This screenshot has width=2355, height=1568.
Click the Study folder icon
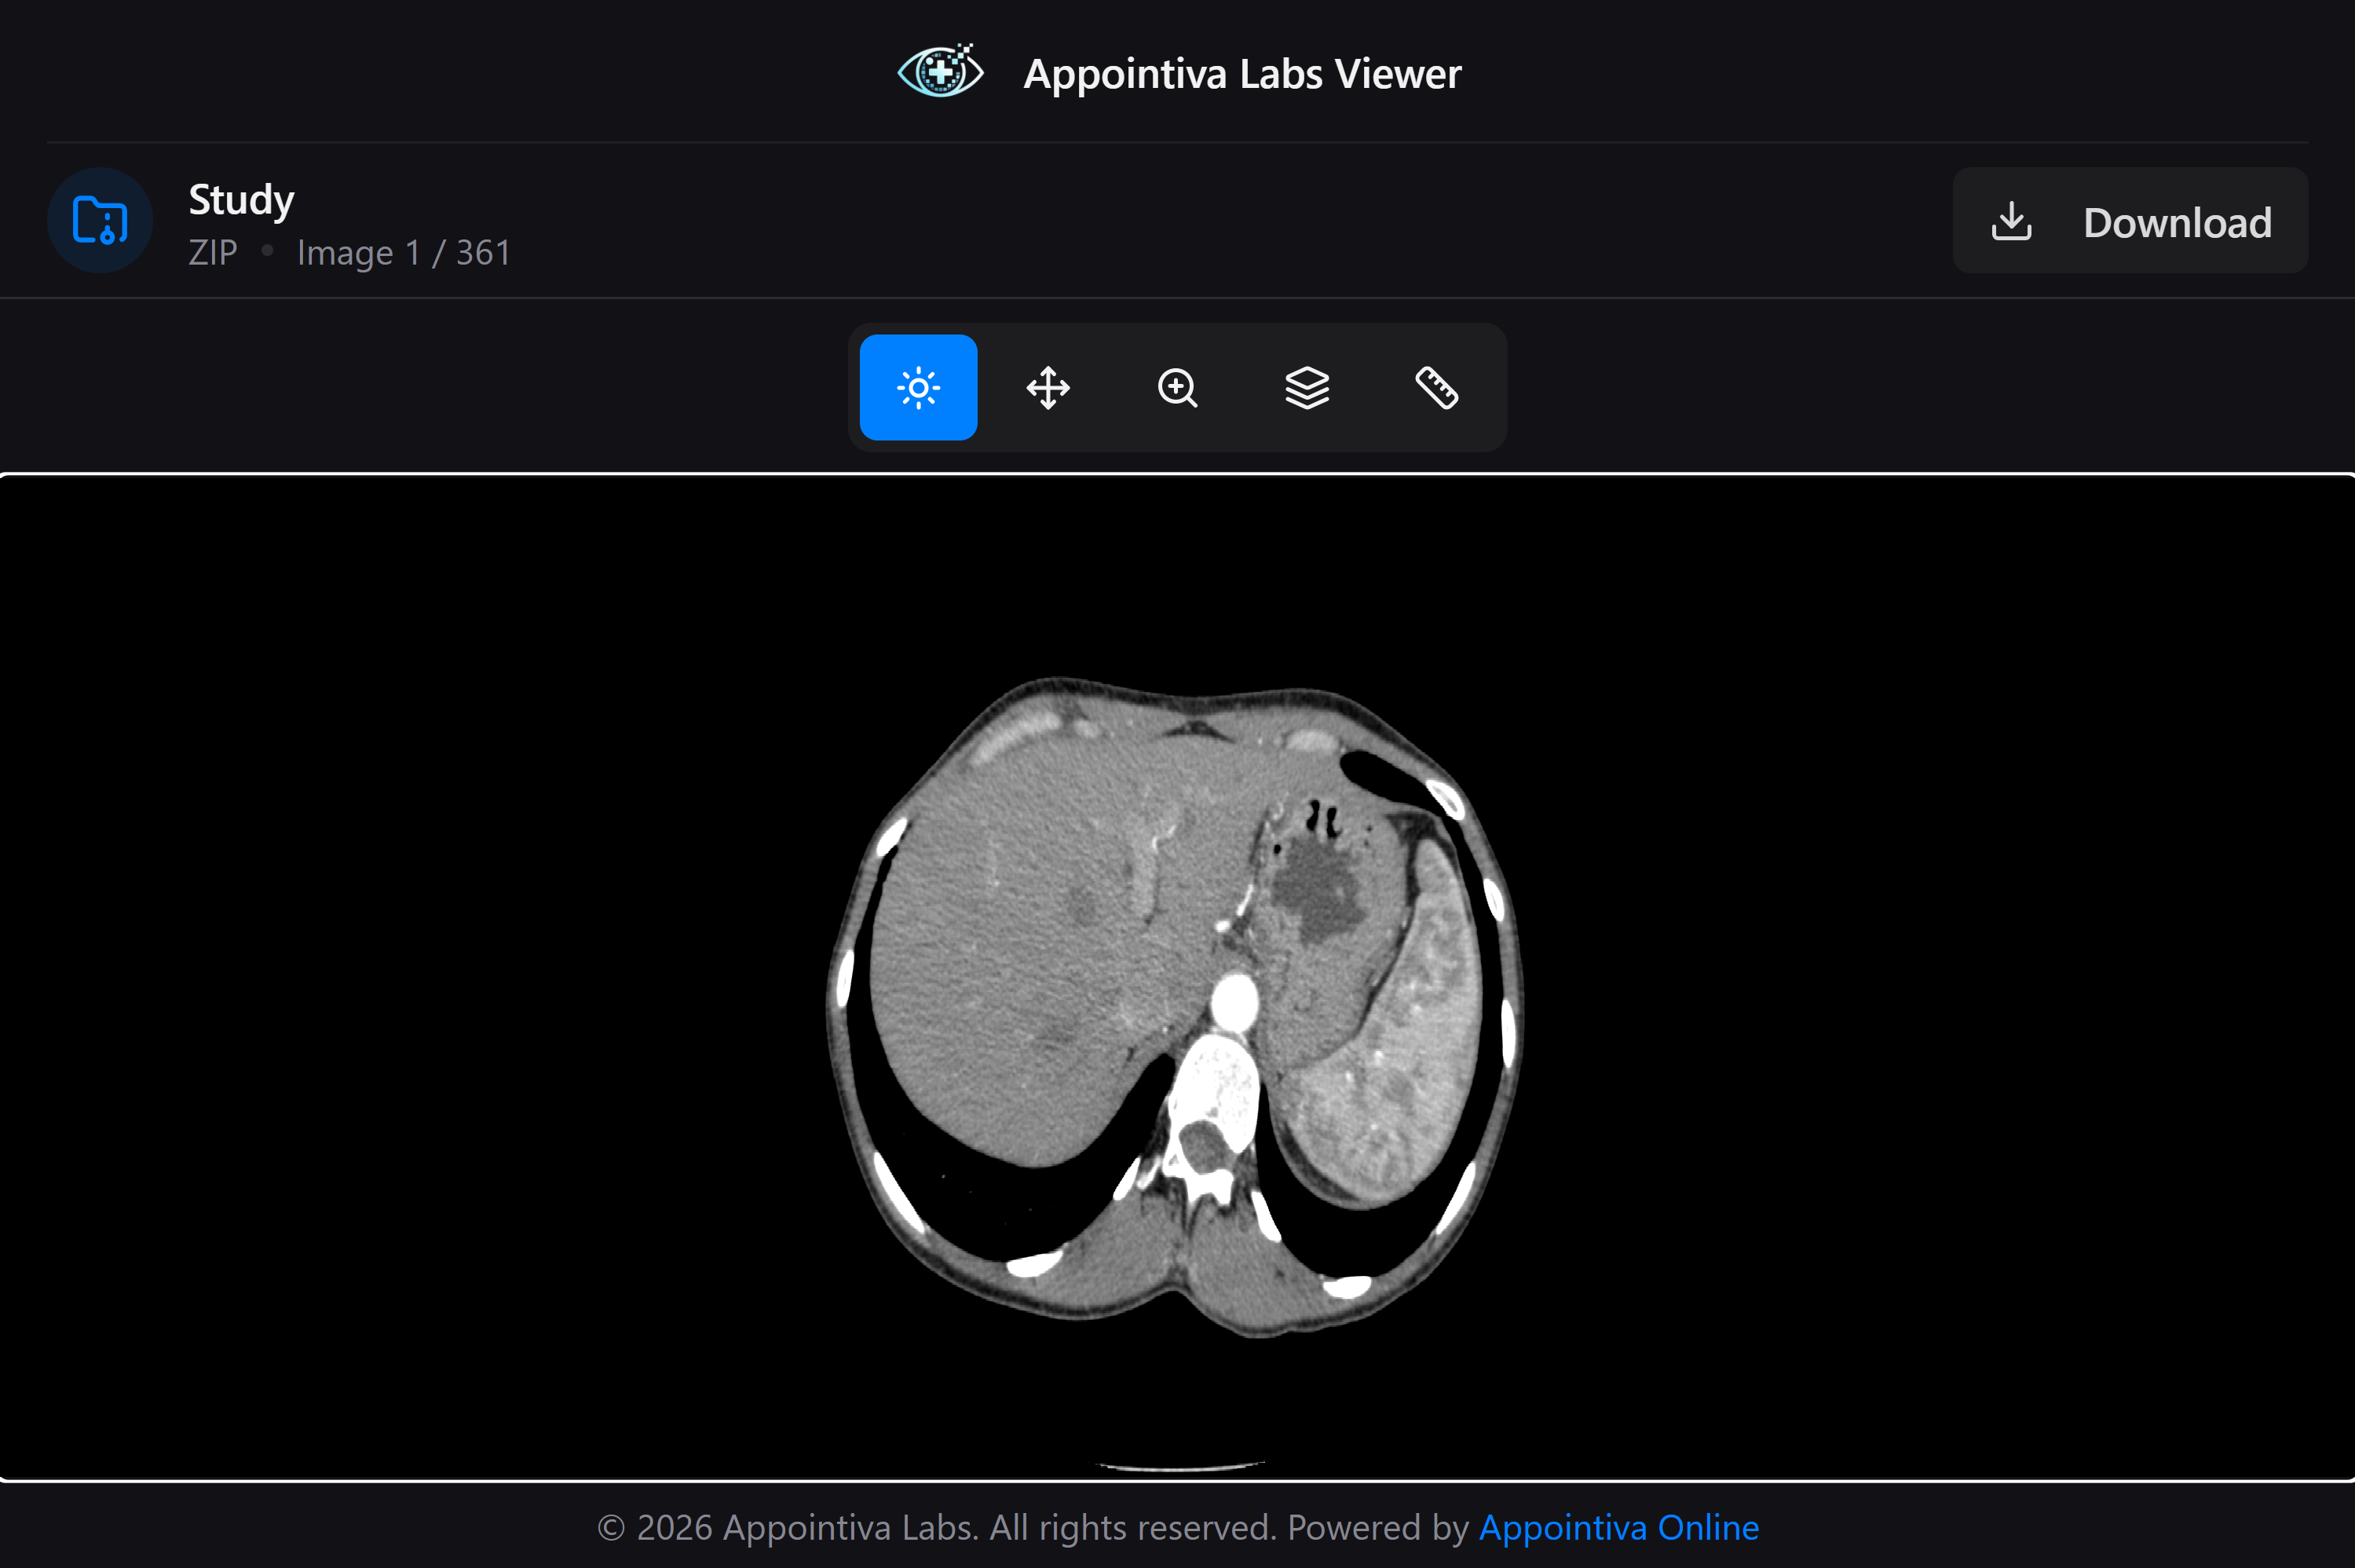[100, 220]
